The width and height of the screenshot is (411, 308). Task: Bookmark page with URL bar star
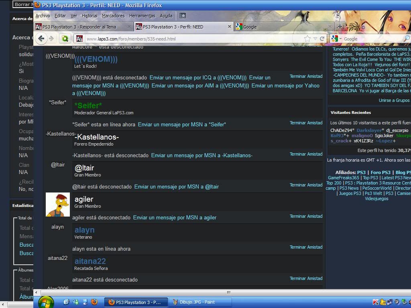(307, 38)
